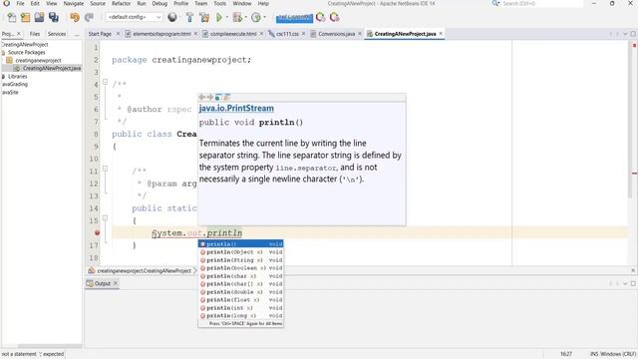Collapse the comment fold at line 11
This screenshot has height=359, width=638.
pos(105,169)
